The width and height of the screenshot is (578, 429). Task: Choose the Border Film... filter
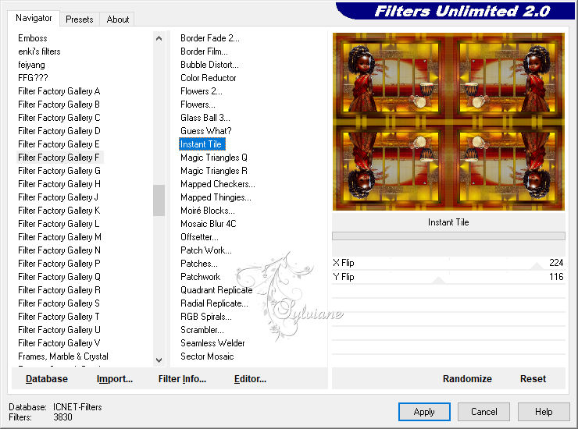pyautogui.click(x=204, y=51)
